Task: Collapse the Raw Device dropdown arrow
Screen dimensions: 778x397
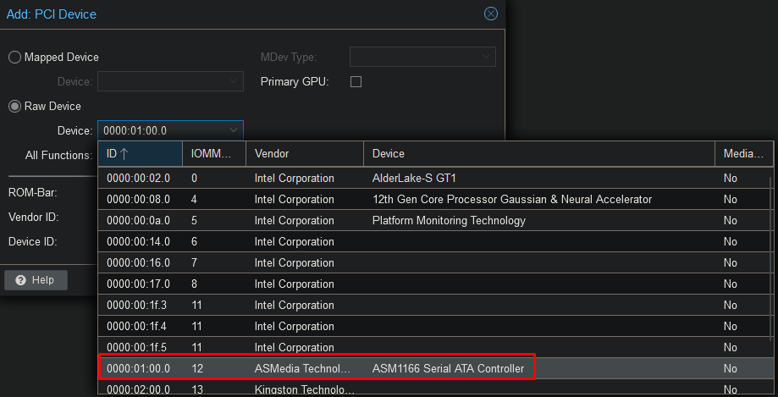Action: 234,130
